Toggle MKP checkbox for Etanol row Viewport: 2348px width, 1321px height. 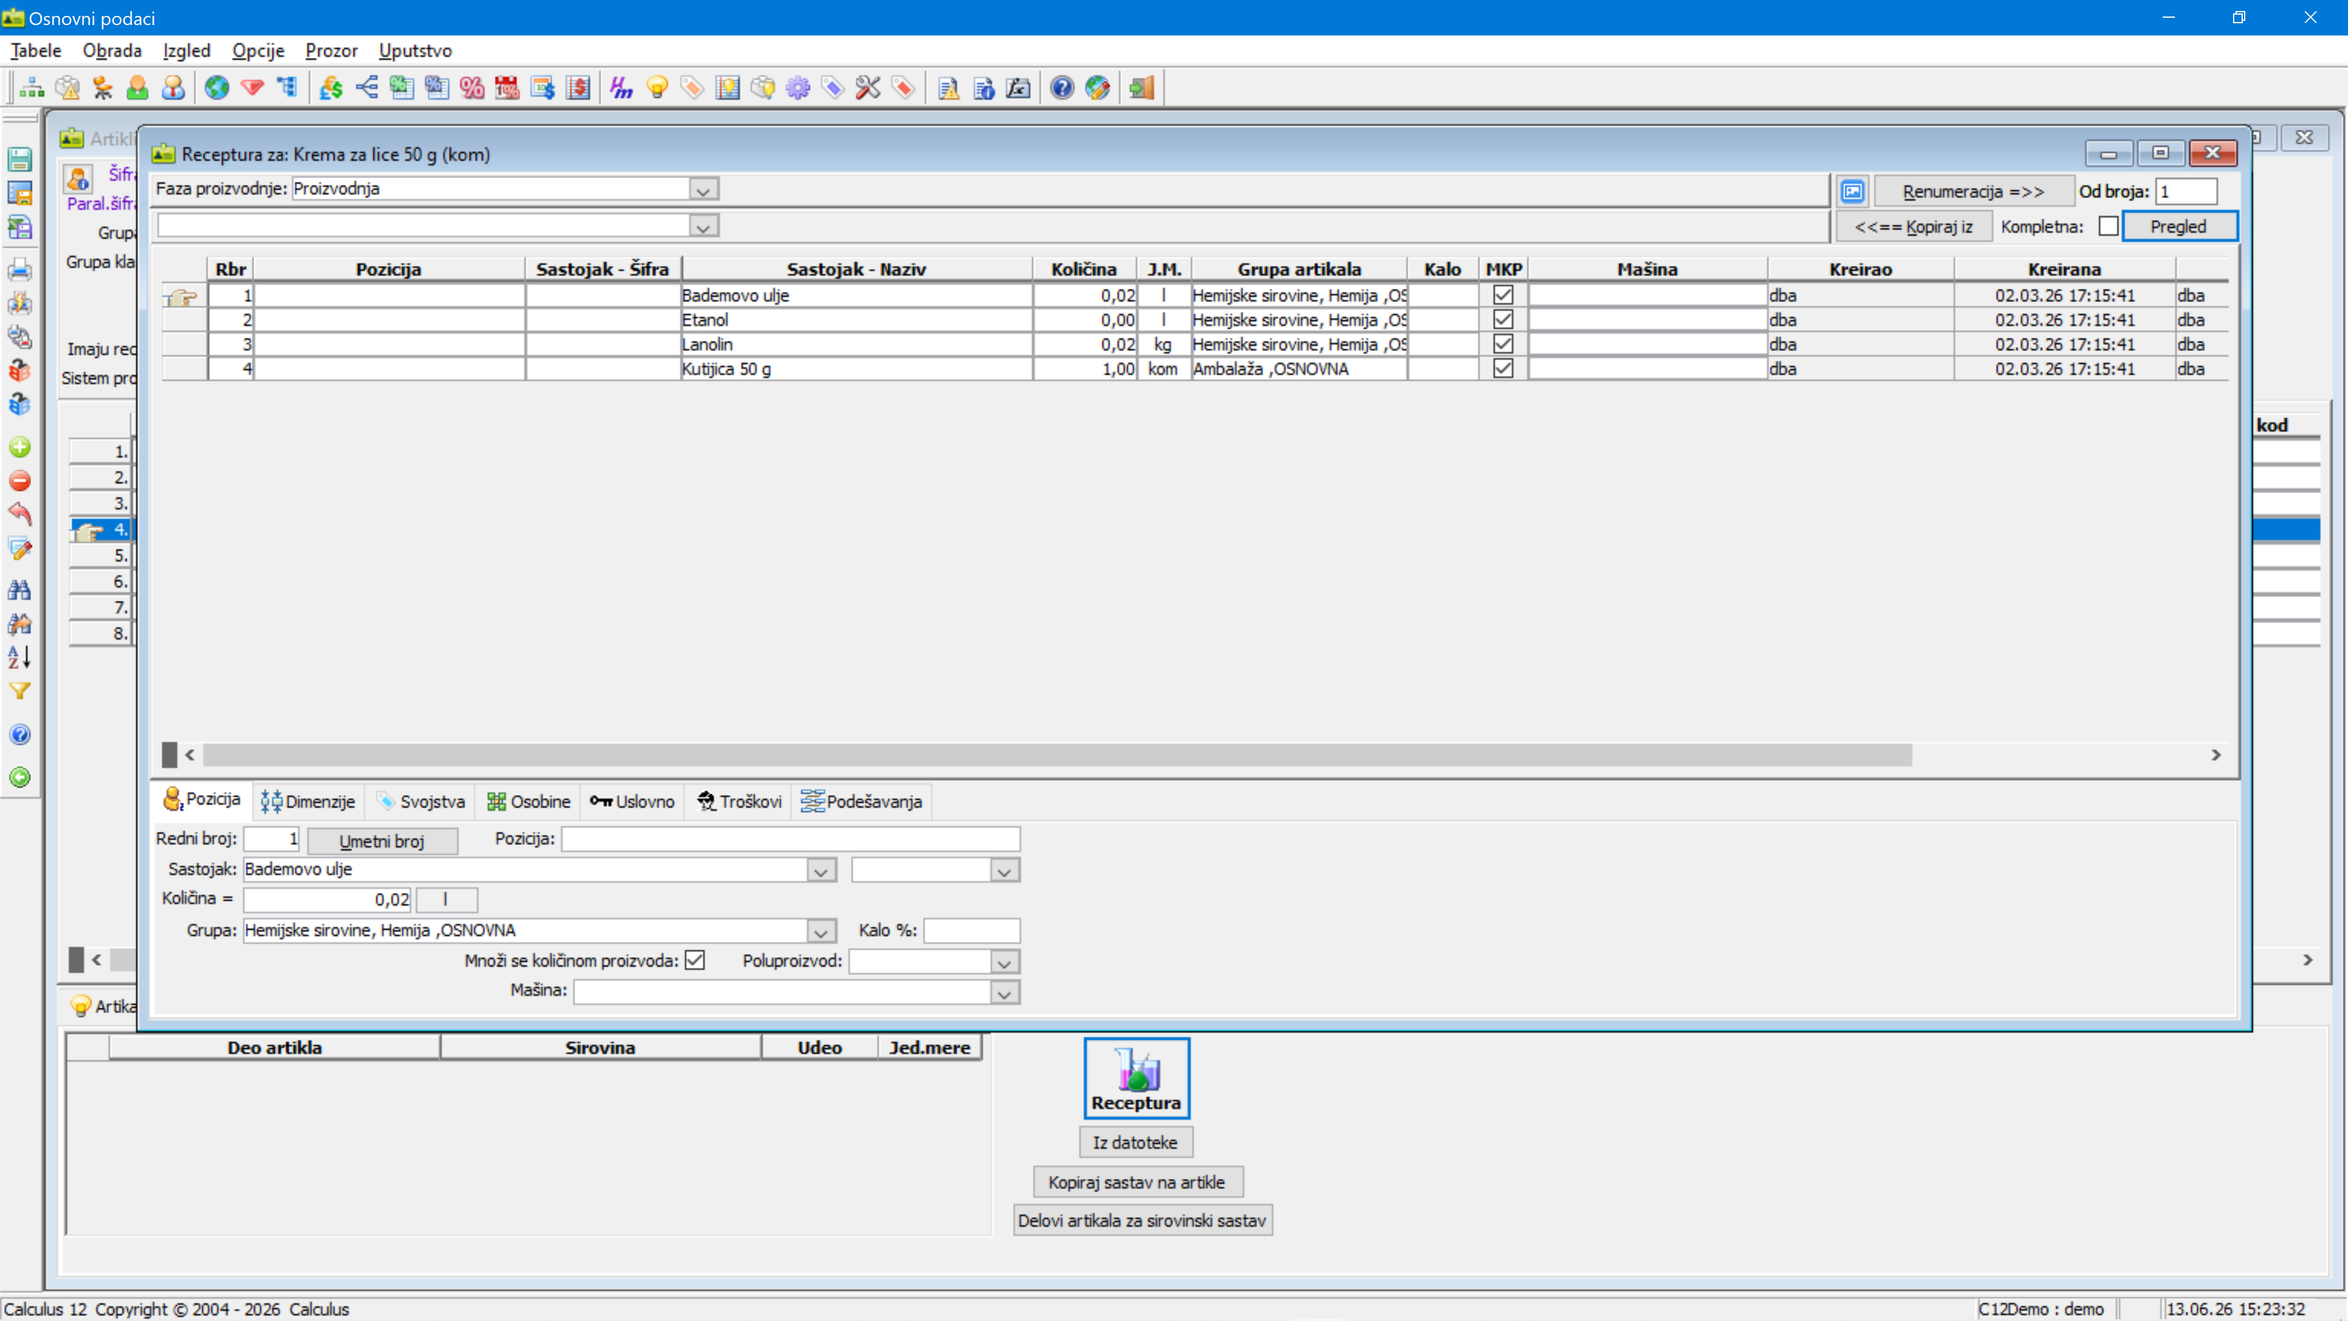coord(1503,319)
